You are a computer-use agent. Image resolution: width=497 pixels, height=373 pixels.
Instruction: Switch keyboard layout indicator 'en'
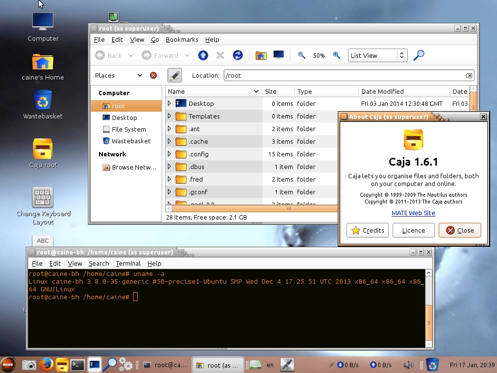coord(270,365)
